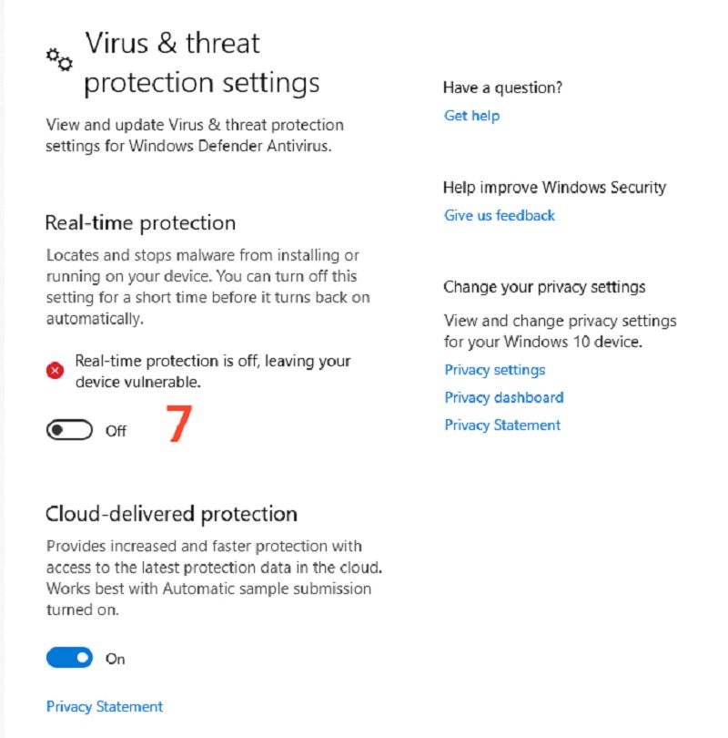Open Privacy Statement under Privacy dashboard
This screenshot has width=728, height=738.
tap(502, 425)
